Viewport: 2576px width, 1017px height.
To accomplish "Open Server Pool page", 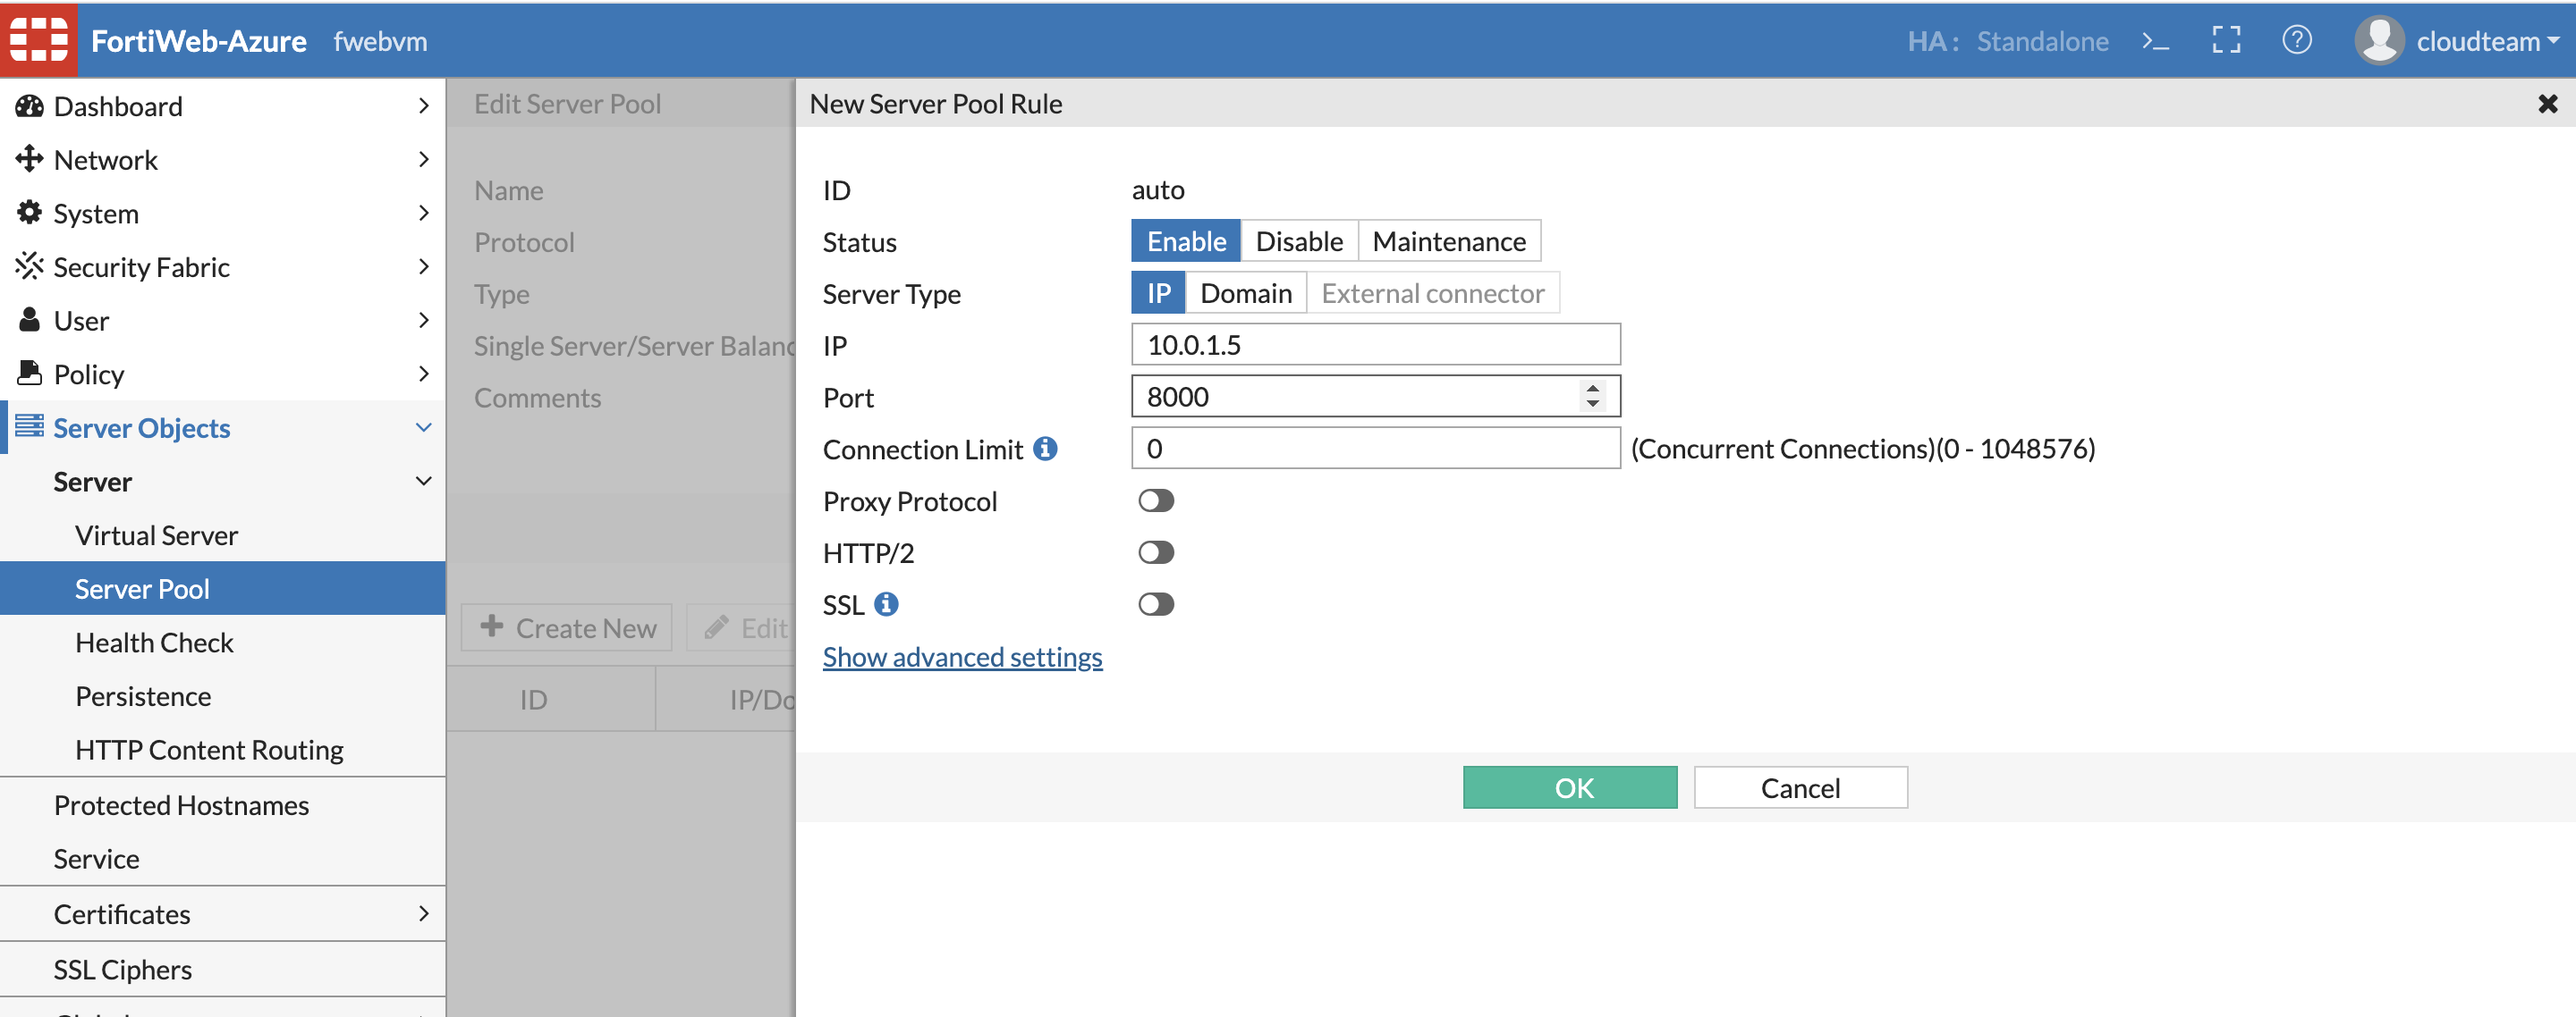I will [222, 588].
